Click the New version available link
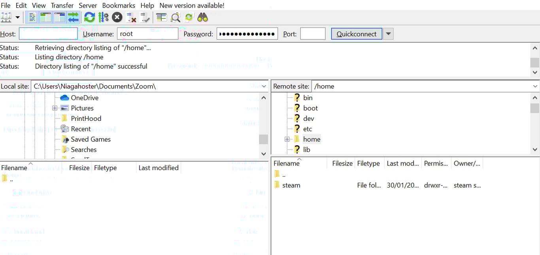Screen dimensions: 540x255 point(192,5)
